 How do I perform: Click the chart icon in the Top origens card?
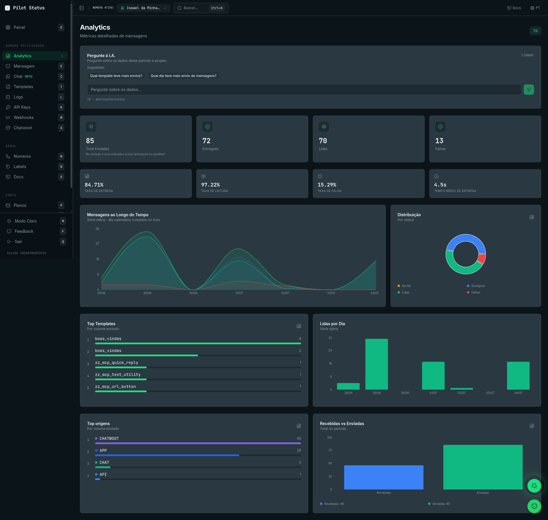click(299, 426)
